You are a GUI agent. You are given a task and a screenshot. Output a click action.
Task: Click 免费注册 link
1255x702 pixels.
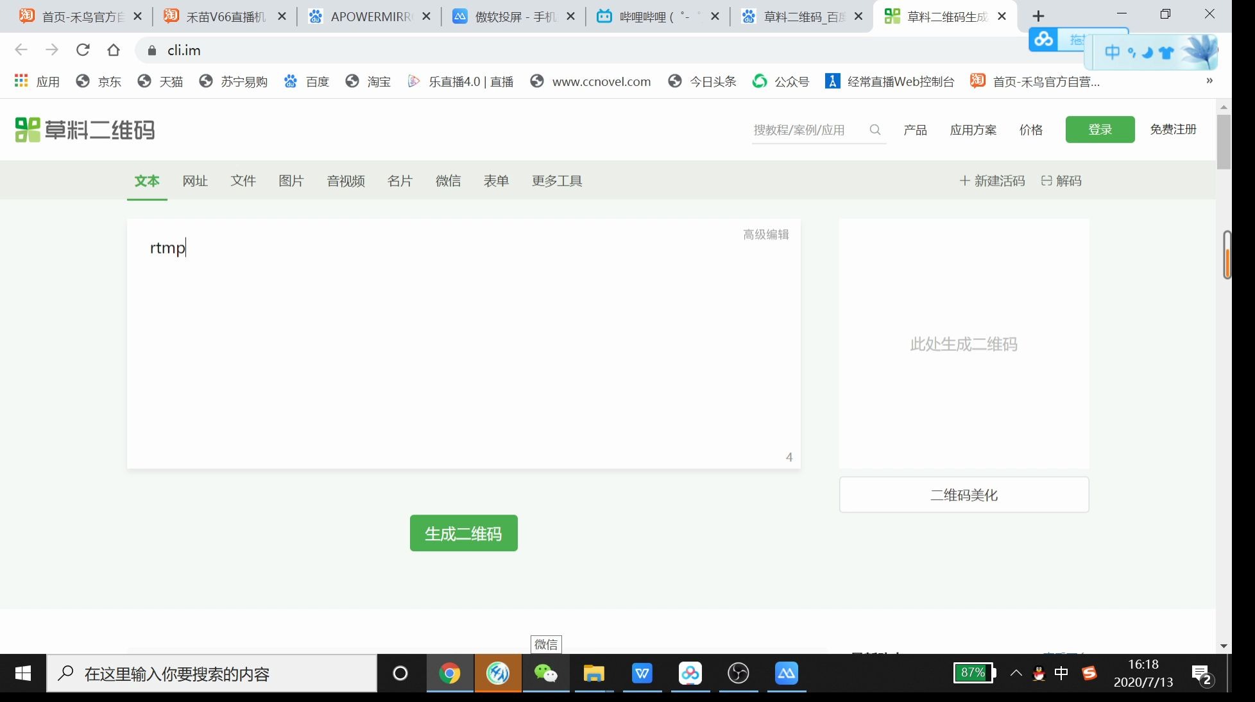coord(1173,130)
